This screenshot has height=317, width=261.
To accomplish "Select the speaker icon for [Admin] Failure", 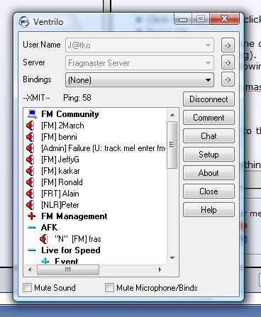I will click(30, 148).
